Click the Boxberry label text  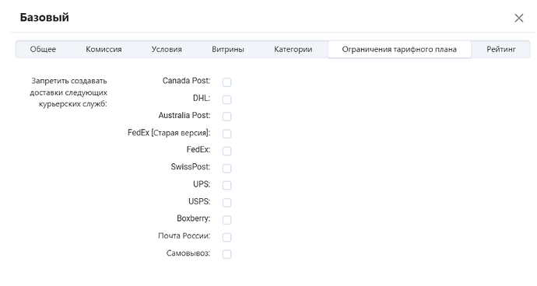click(193, 218)
